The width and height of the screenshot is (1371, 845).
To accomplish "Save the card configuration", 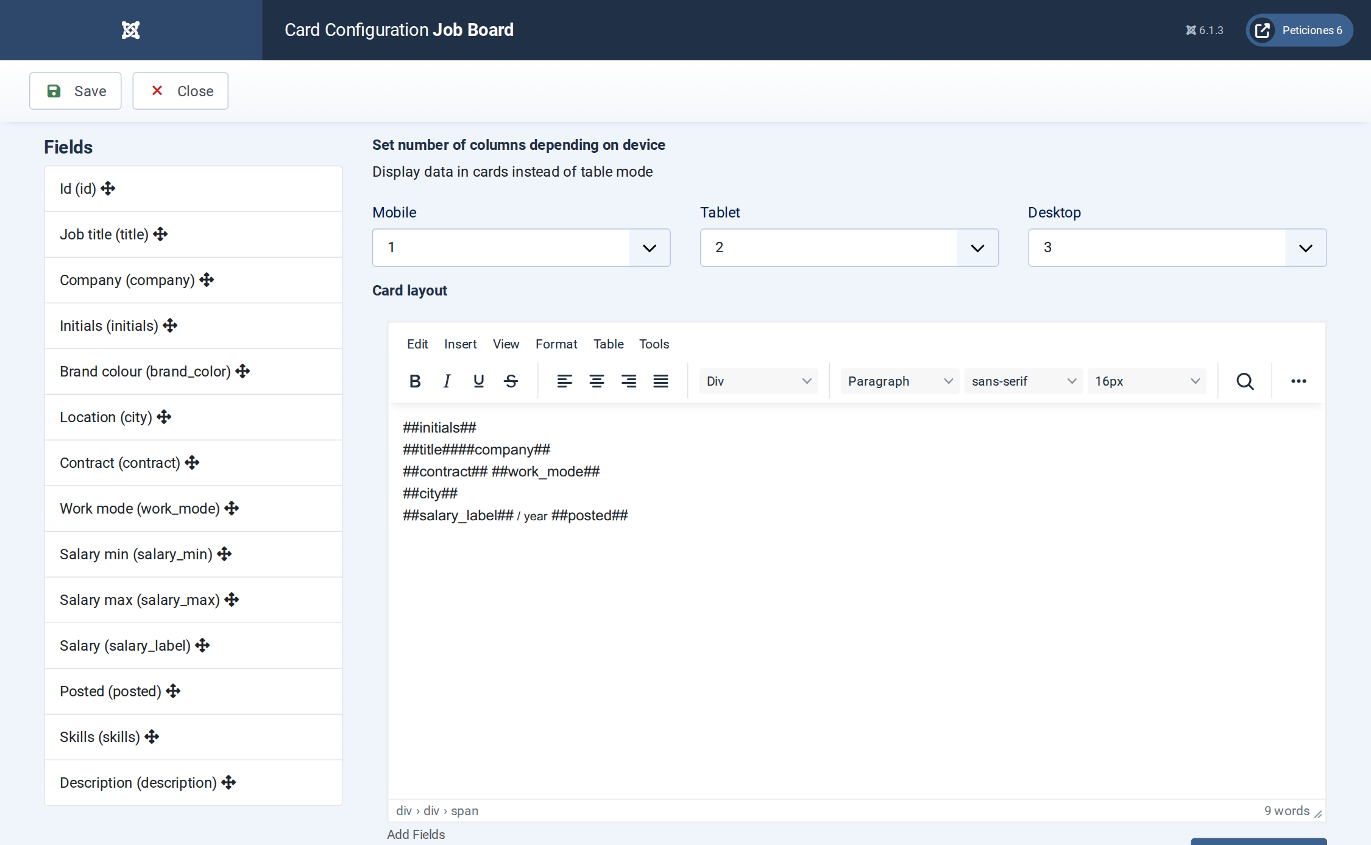I will tap(76, 91).
